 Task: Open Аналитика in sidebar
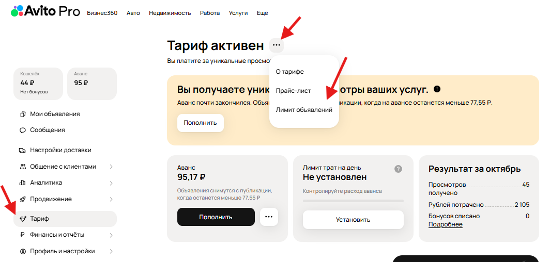[46, 183]
